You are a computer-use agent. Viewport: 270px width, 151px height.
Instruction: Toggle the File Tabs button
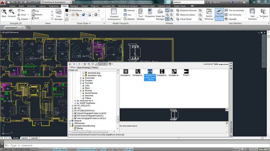[x=219, y=14]
